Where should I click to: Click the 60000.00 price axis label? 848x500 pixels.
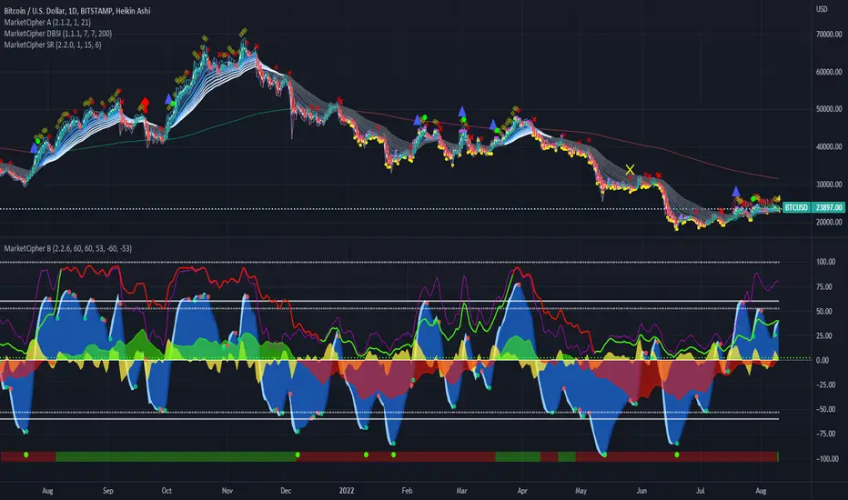pos(829,71)
